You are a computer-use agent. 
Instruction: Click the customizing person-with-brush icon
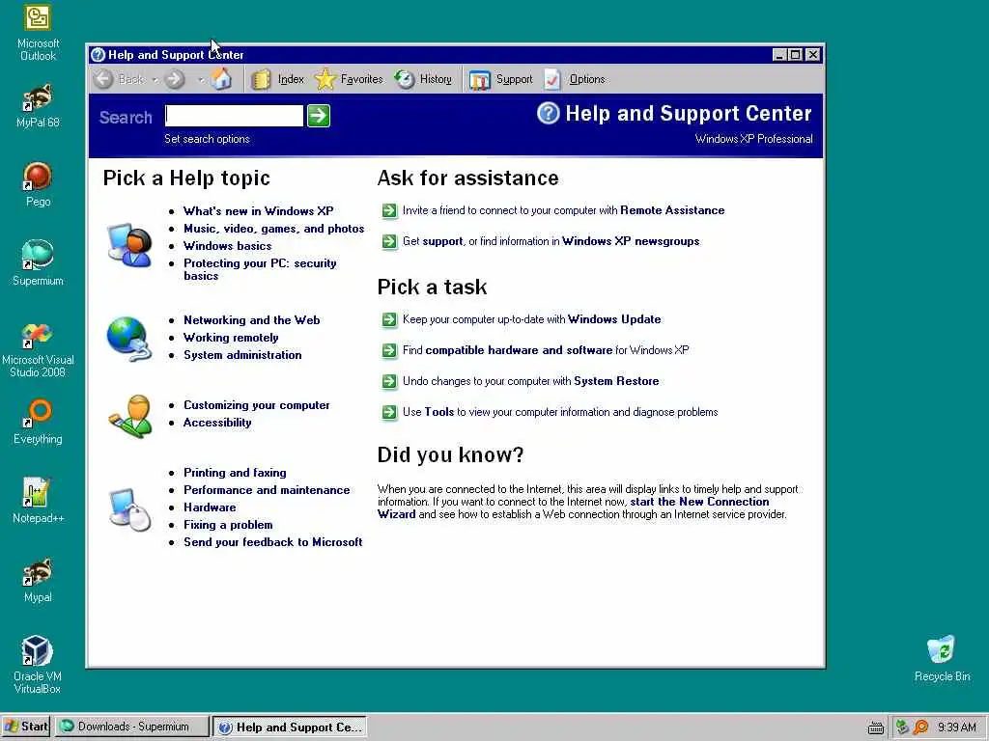point(130,416)
